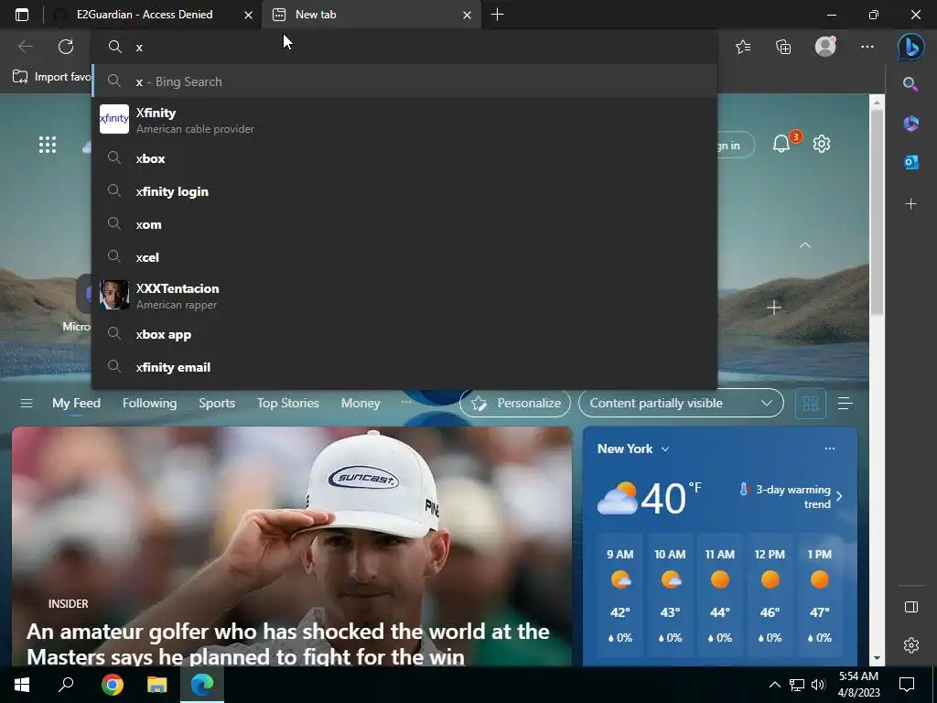This screenshot has height=703, width=937.
Task: Open Settings and more ellipsis menu
Action: pyautogui.click(x=867, y=47)
